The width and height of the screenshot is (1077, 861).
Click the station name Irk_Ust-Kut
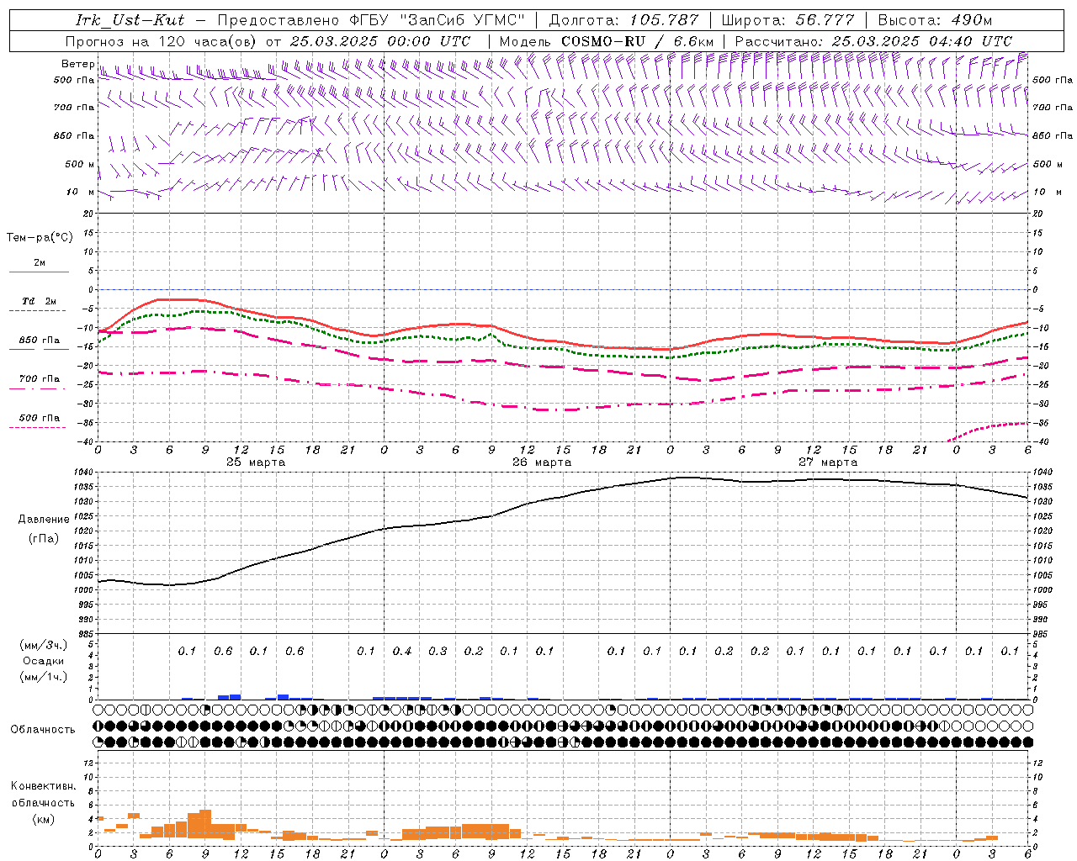130,20
